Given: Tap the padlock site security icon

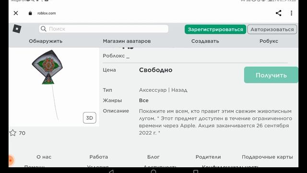Looking at the screenshot, I should coord(30,13).
